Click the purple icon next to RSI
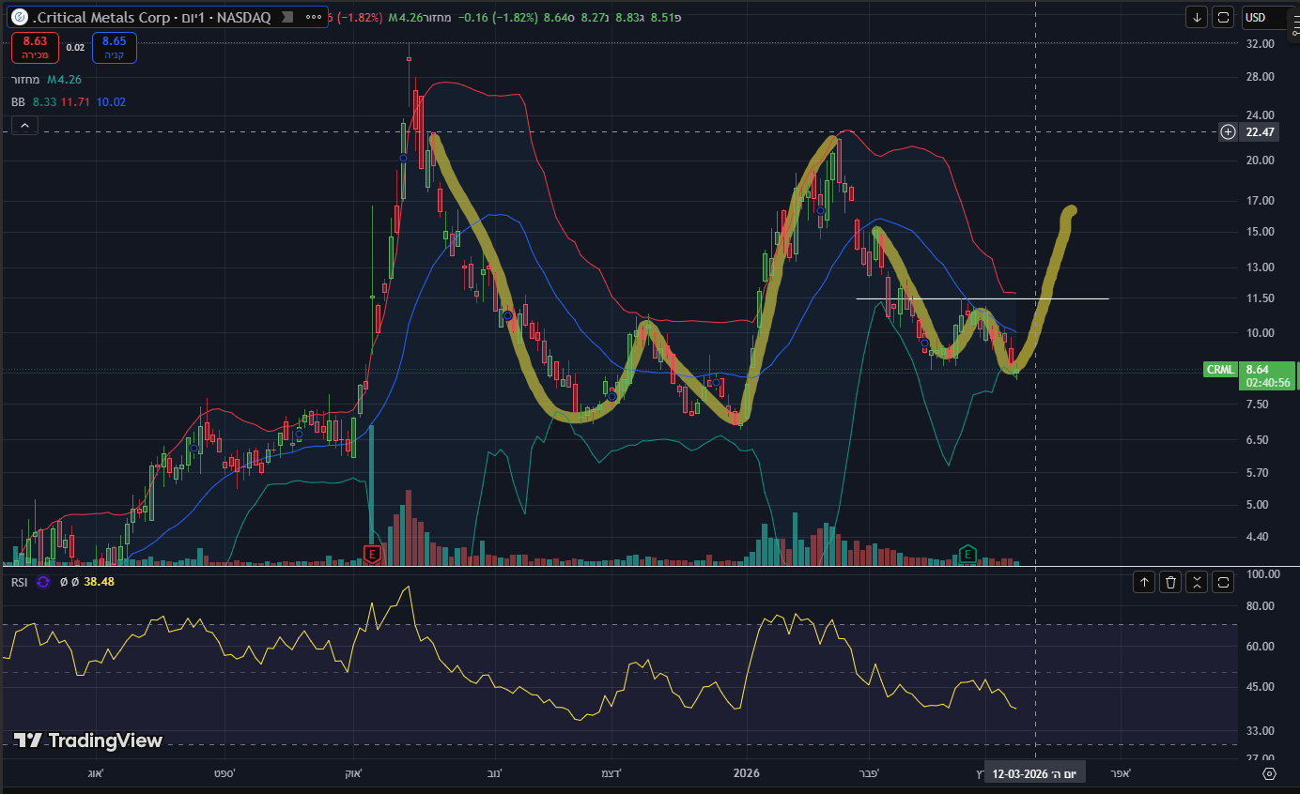Image resolution: width=1300 pixels, height=794 pixels. pos(43,582)
